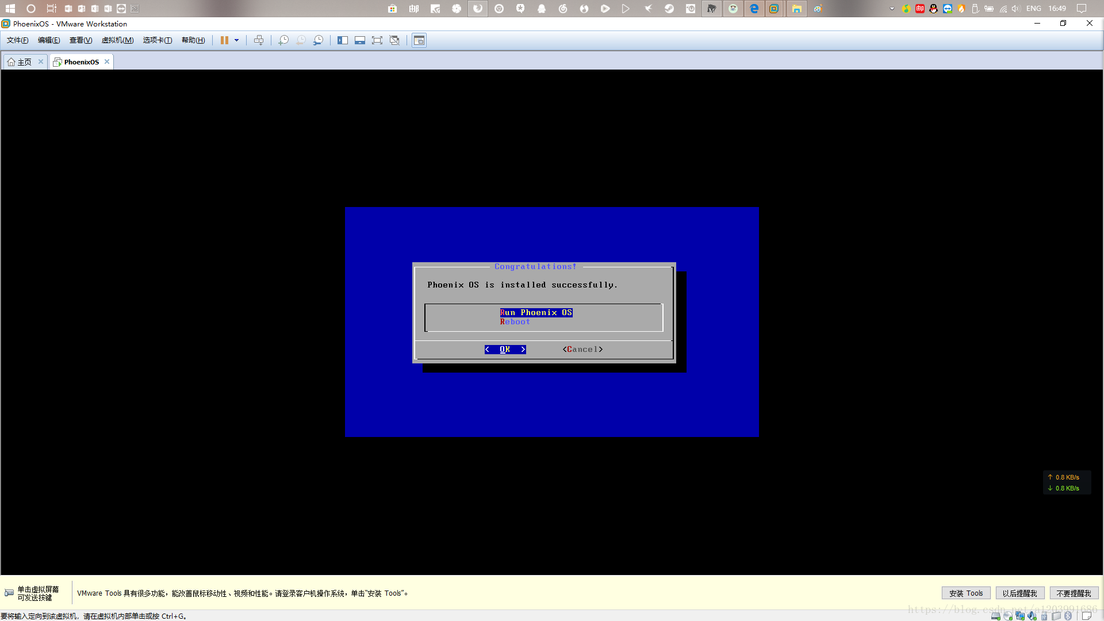Take a snapshot of the VM
This screenshot has width=1104, height=621.
(x=283, y=40)
